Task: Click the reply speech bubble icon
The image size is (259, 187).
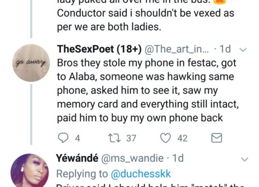Action: pyautogui.click(x=63, y=138)
